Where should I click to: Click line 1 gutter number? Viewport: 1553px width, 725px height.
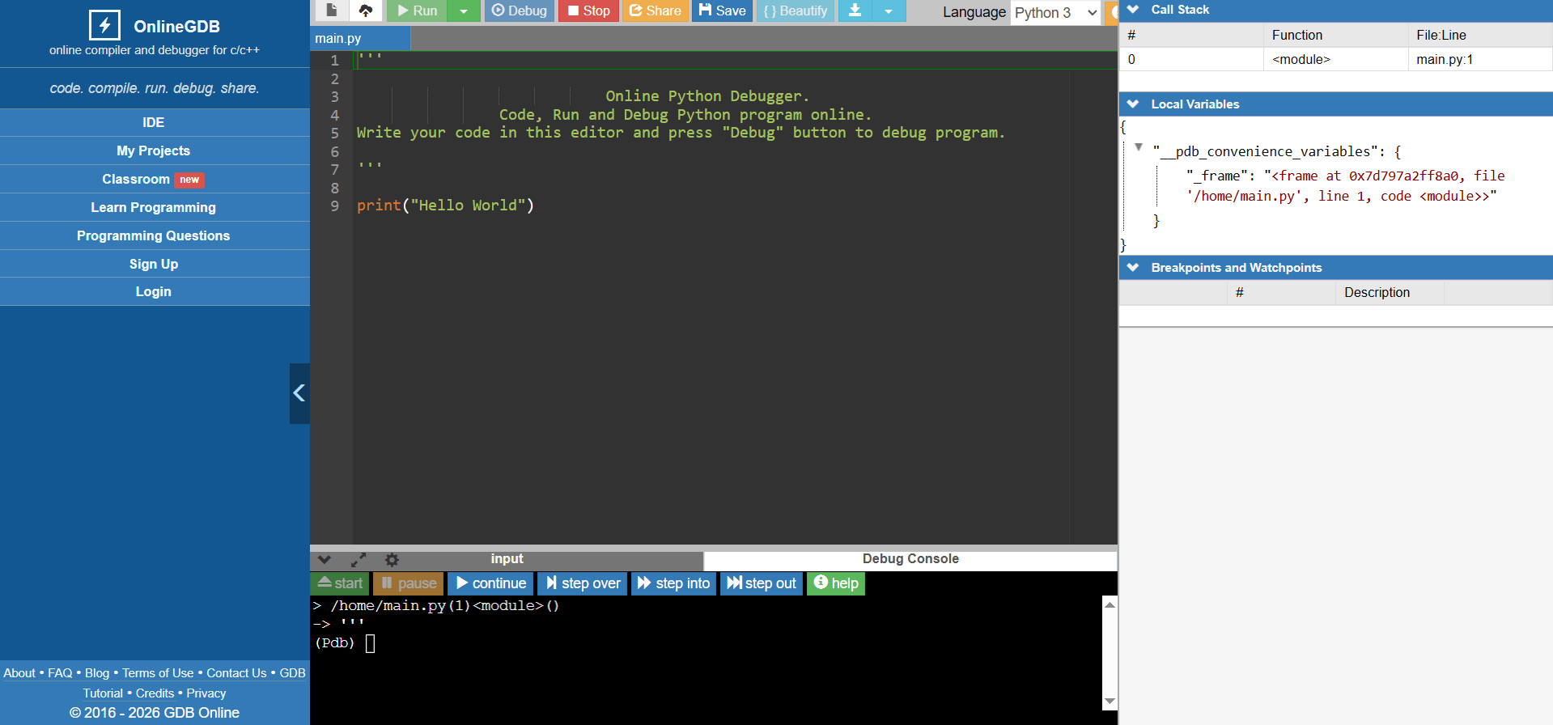pyautogui.click(x=334, y=61)
